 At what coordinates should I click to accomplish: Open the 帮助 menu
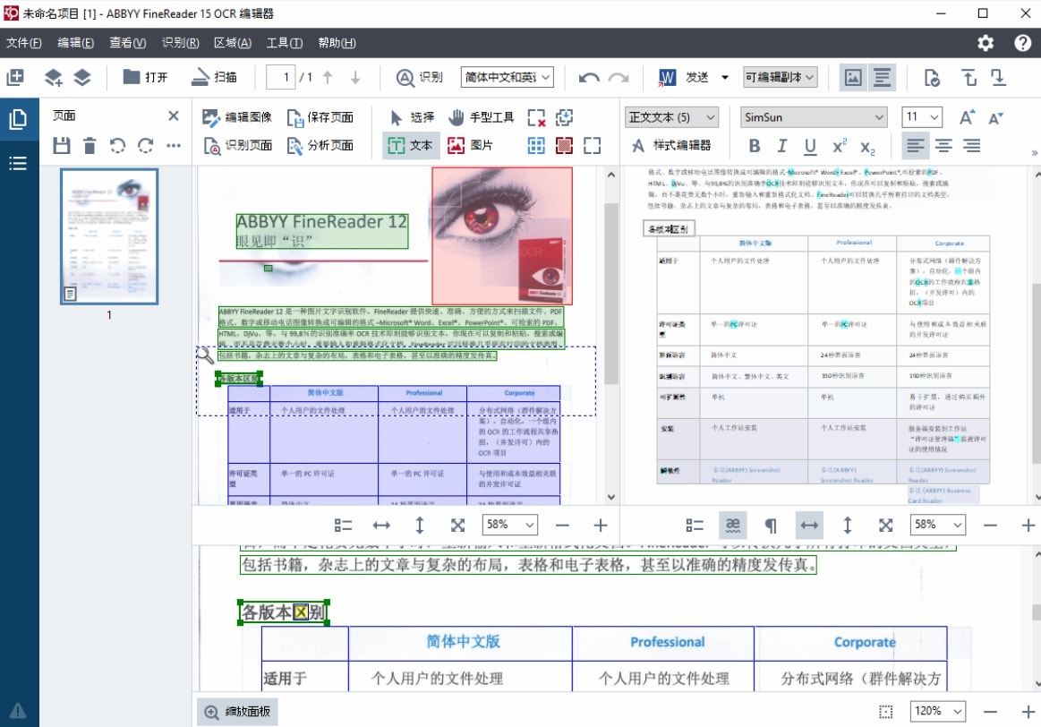337,42
